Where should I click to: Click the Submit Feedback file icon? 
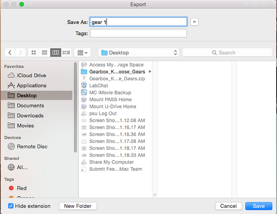pos(84,169)
